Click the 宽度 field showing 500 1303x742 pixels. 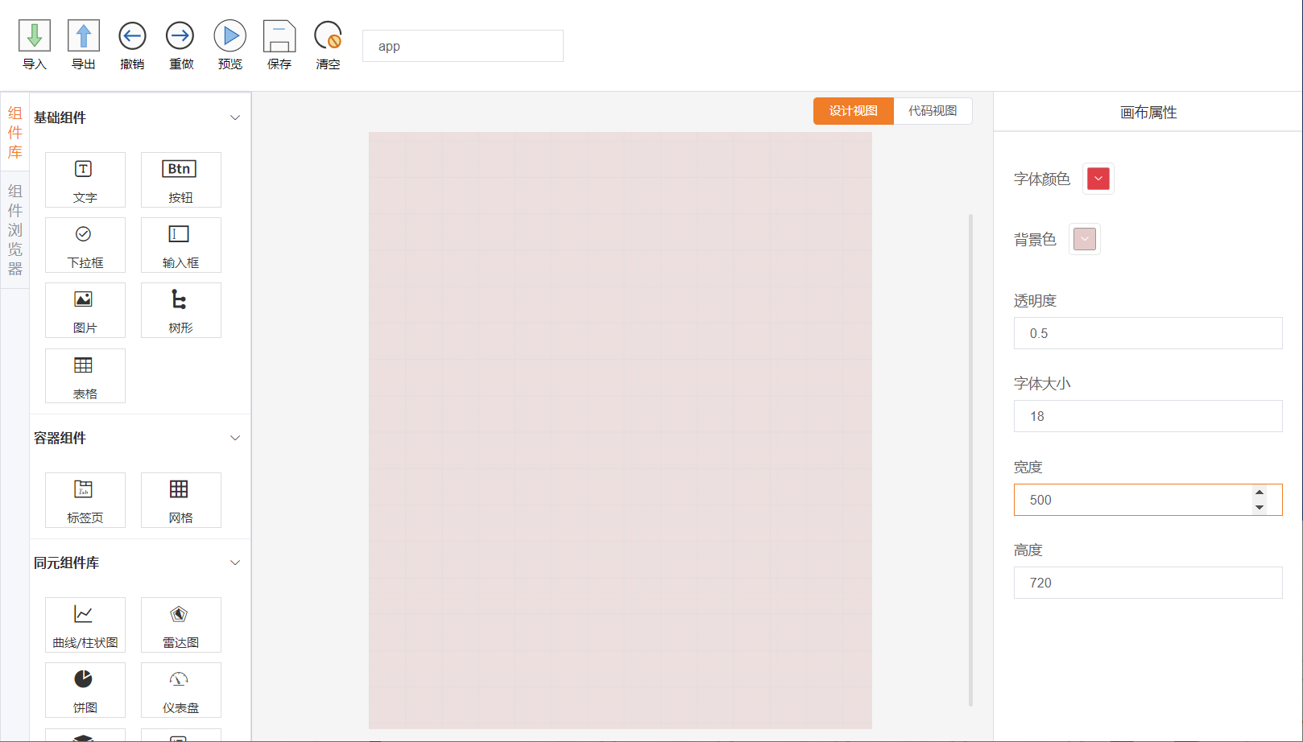(1148, 500)
